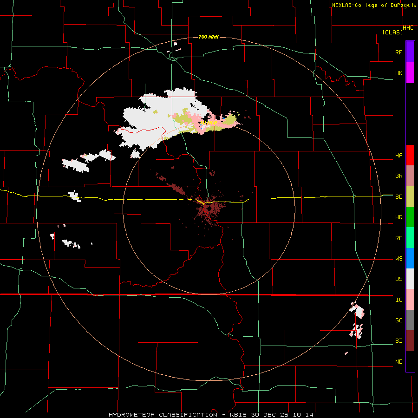418x418 pixels.
Task: Click the 50 NMI range ring label
Action: [209, 123]
